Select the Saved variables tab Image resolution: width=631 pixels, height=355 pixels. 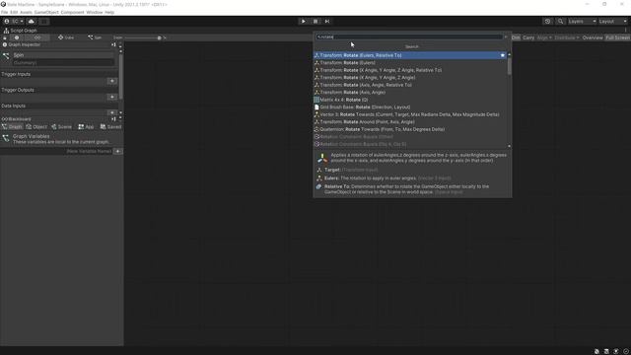click(110, 127)
